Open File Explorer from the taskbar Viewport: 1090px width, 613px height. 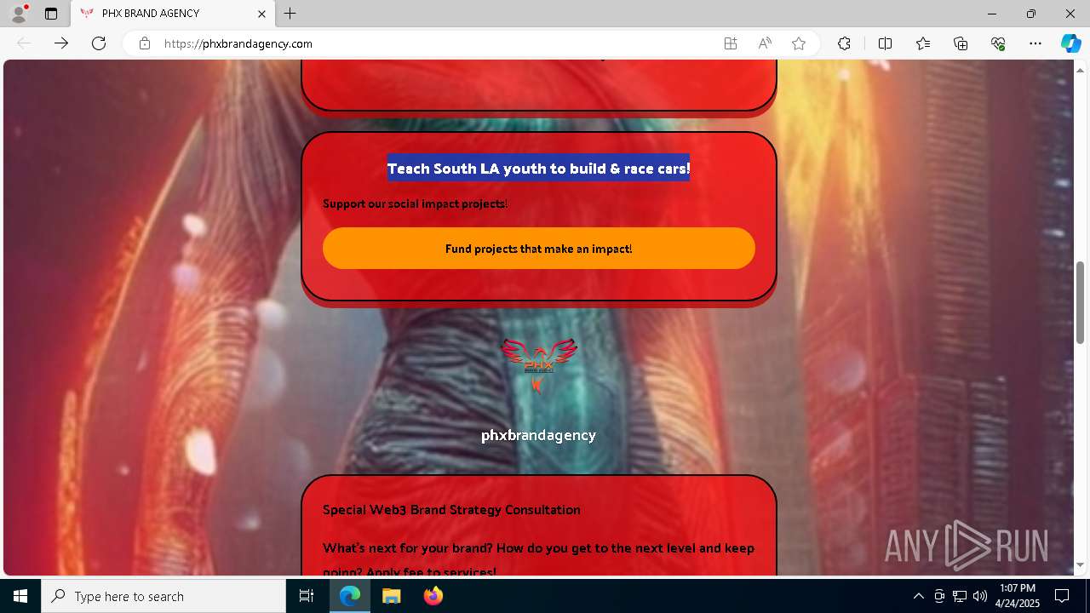tap(391, 596)
